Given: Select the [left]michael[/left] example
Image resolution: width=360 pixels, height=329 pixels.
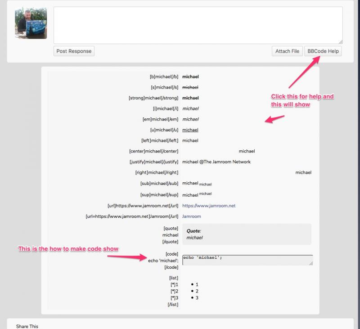Looking at the screenshot, I should 160,140.
